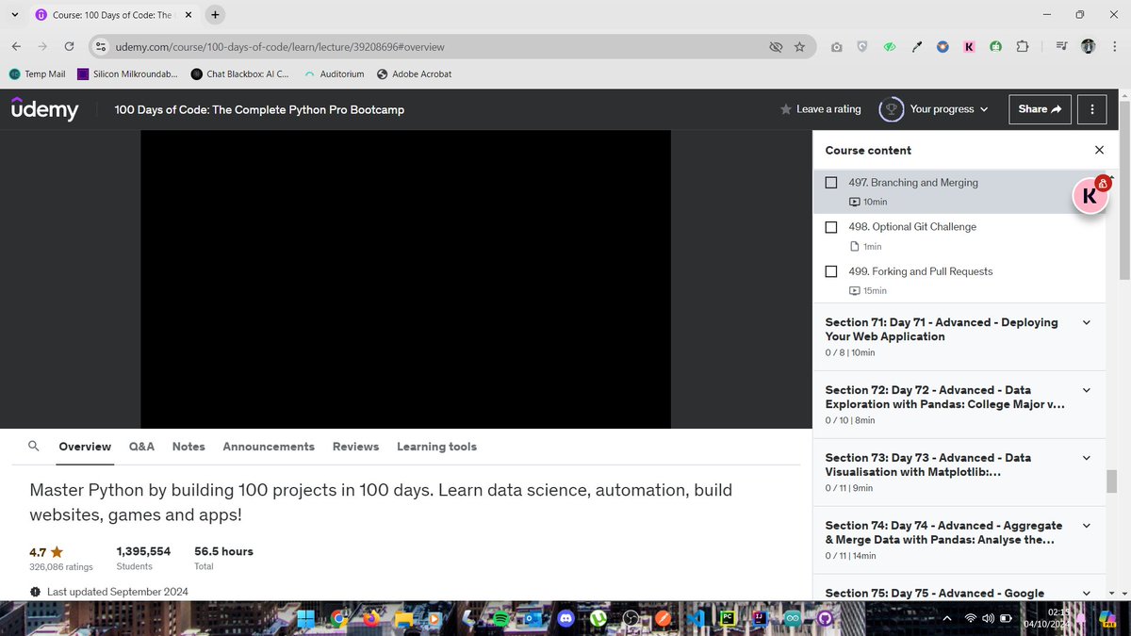Open the trophy progress icon
This screenshot has width=1131, height=636.
click(891, 109)
